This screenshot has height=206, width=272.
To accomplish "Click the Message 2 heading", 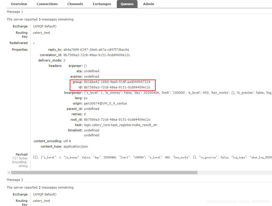I will coord(15,180).
